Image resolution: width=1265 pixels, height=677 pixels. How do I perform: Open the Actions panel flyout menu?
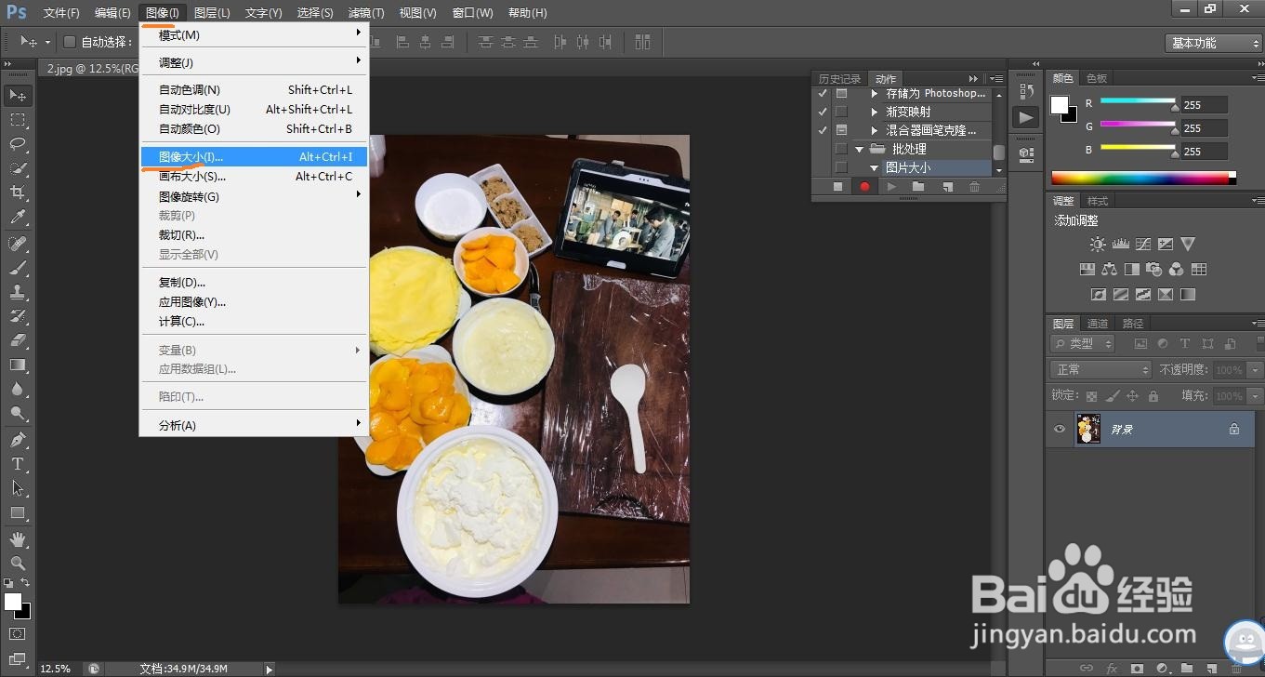pyautogui.click(x=996, y=79)
